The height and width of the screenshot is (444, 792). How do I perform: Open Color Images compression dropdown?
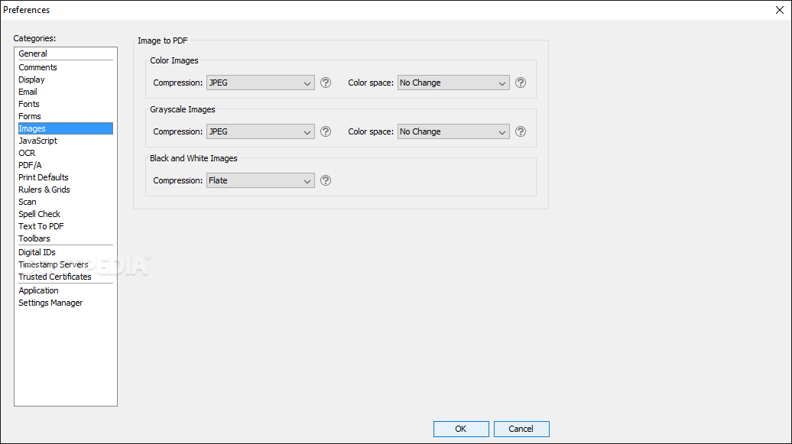tap(261, 83)
